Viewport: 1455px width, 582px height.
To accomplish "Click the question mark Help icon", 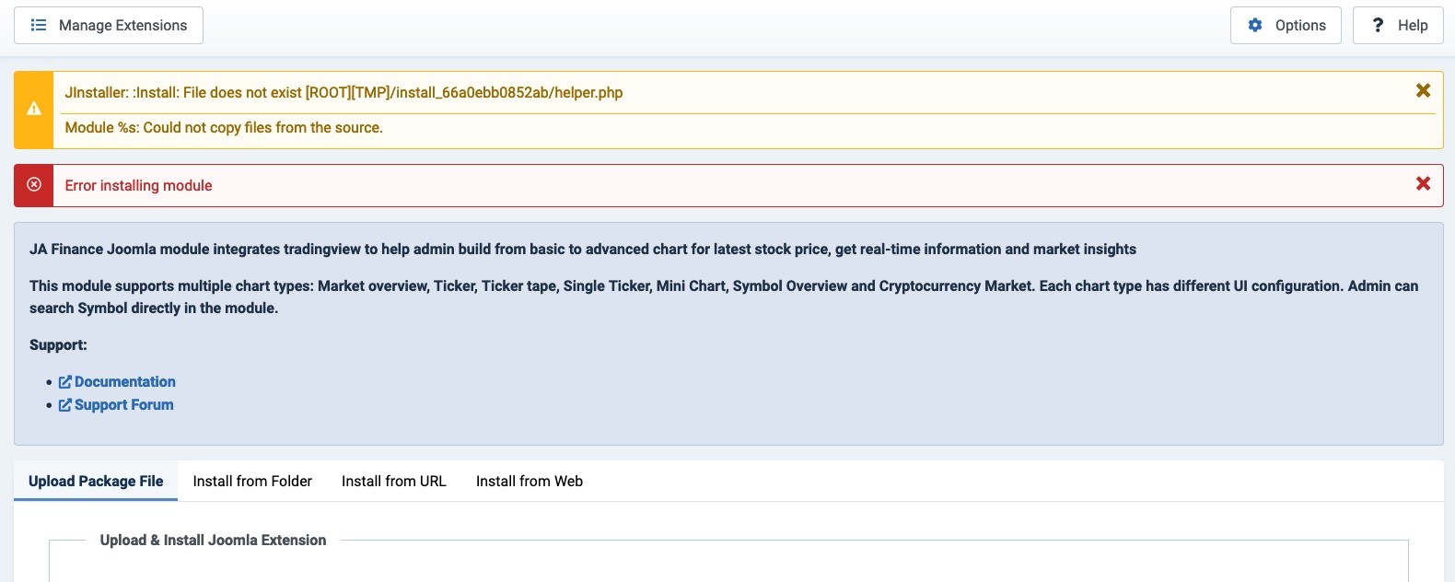I will [x=1378, y=26].
